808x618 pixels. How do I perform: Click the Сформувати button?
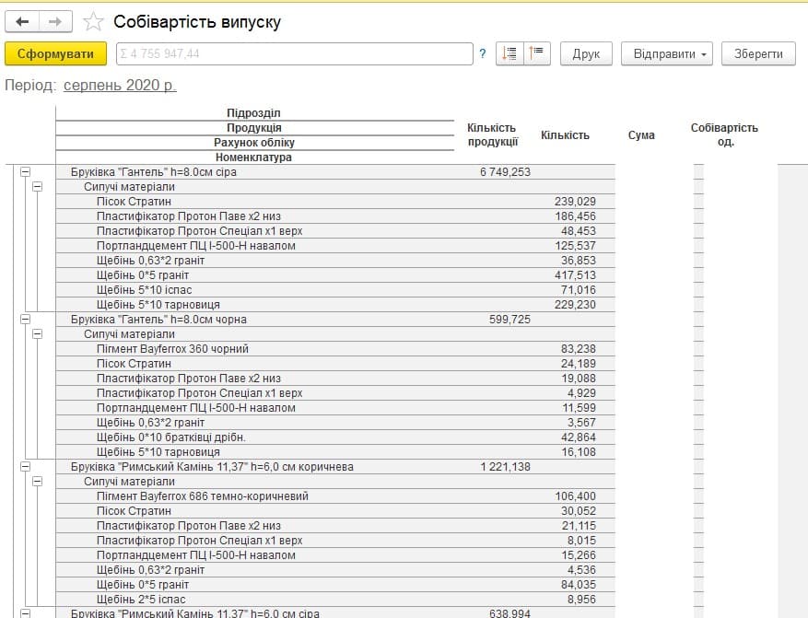click(55, 53)
